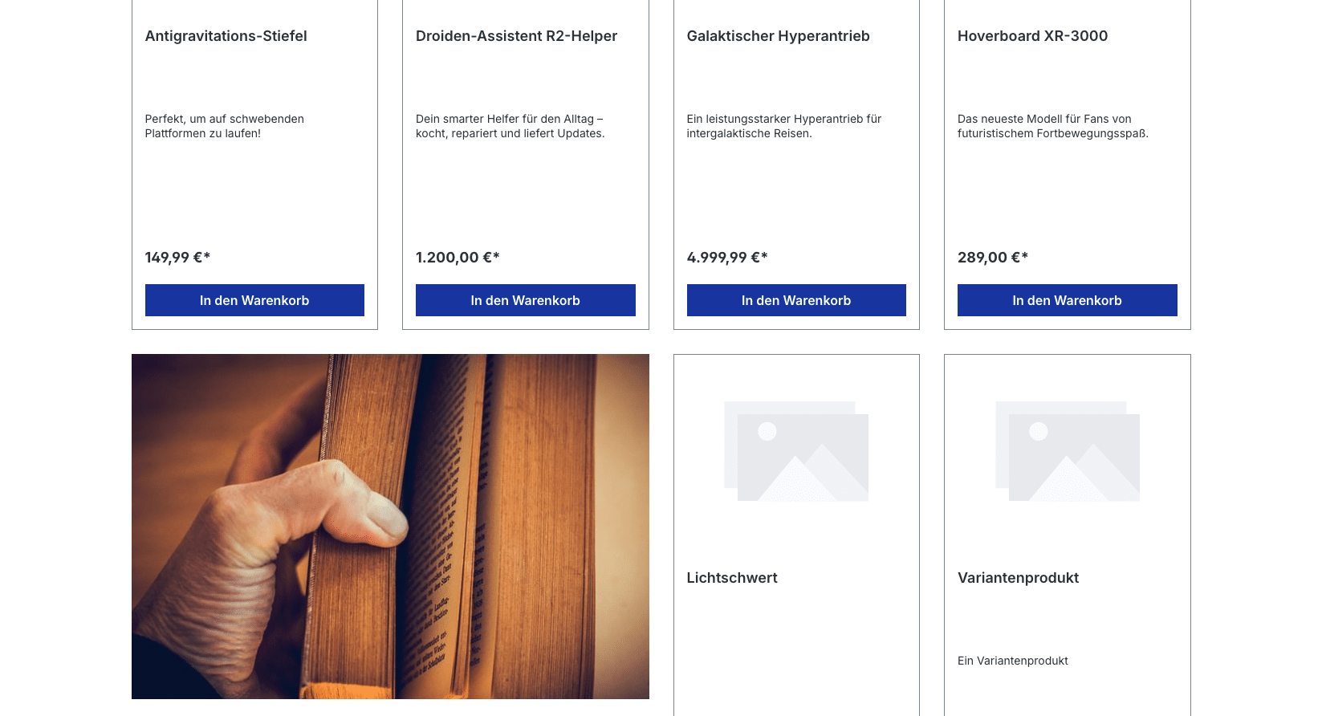Open the Galaktischer Hyperantrieb product title
Viewport: 1322px width, 716px height.
click(779, 36)
